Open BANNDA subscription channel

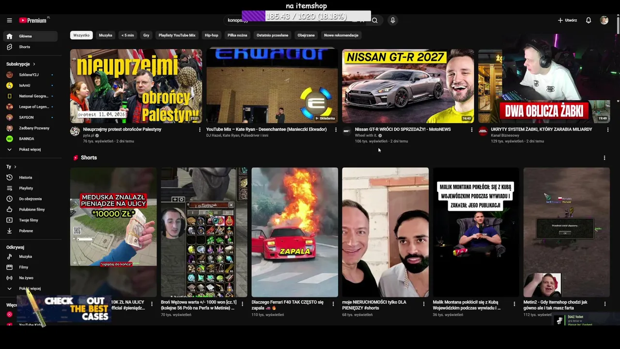pyautogui.click(x=30, y=139)
